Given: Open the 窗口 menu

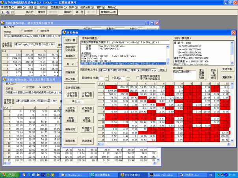Looking at the screenshot, I should click(101, 7).
